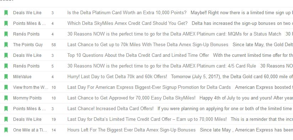293x140 pixels.
Task: Open 'Is the Delta Platinum Card Worth' article
Action: 127,13
